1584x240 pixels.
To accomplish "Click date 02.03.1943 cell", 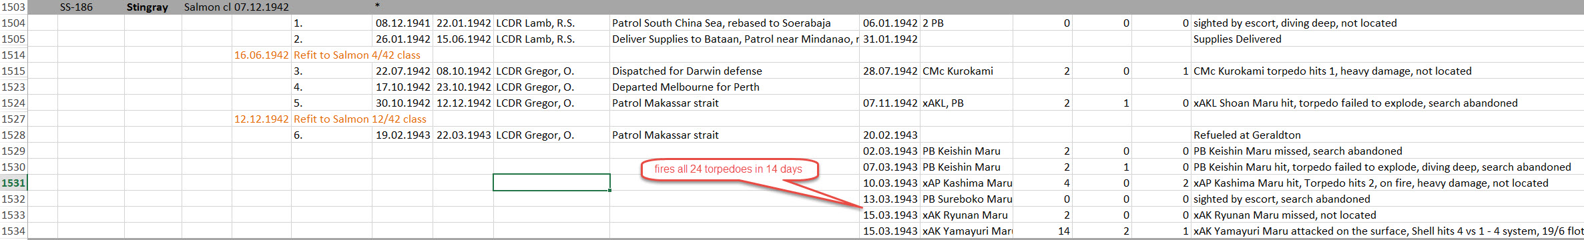I will pyautogui.click(x=890, y=151).
